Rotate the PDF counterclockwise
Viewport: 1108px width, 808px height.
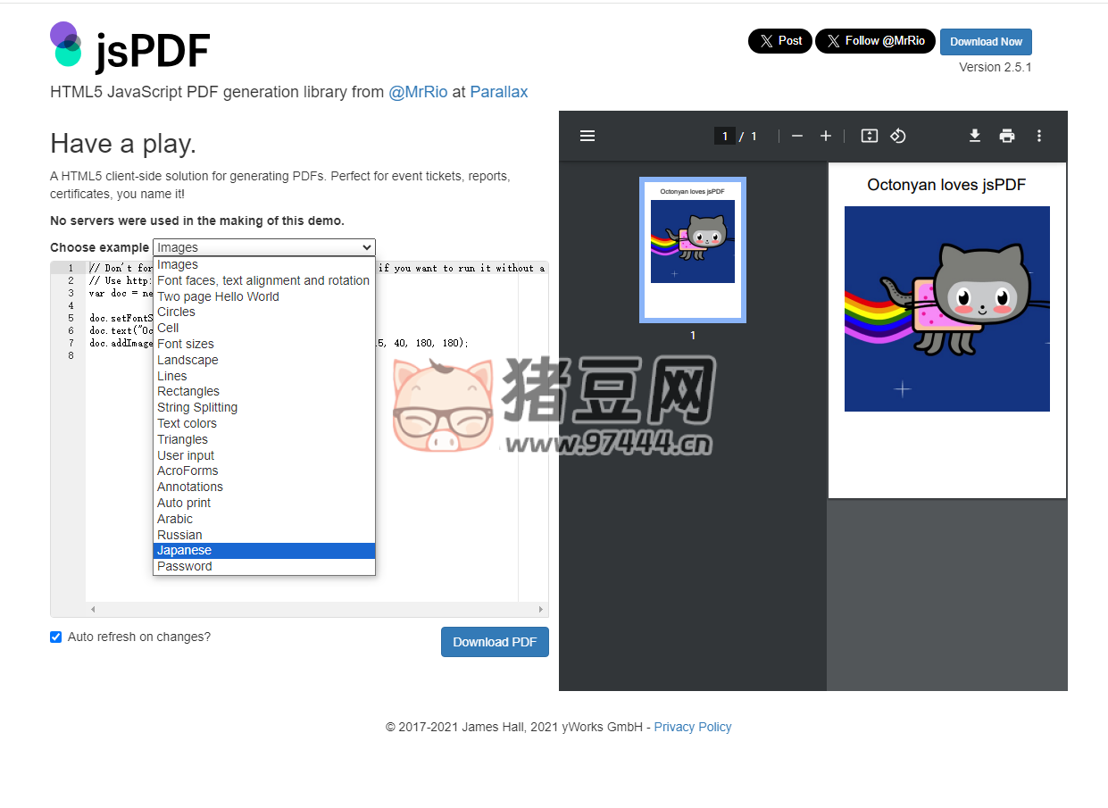pyautogui.click(x=898, y=136)
